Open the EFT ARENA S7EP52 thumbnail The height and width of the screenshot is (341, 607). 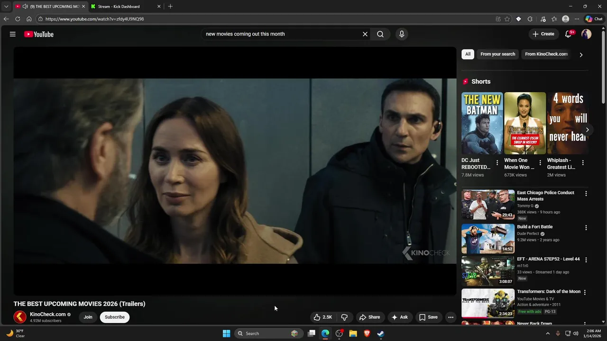(488, 271)
